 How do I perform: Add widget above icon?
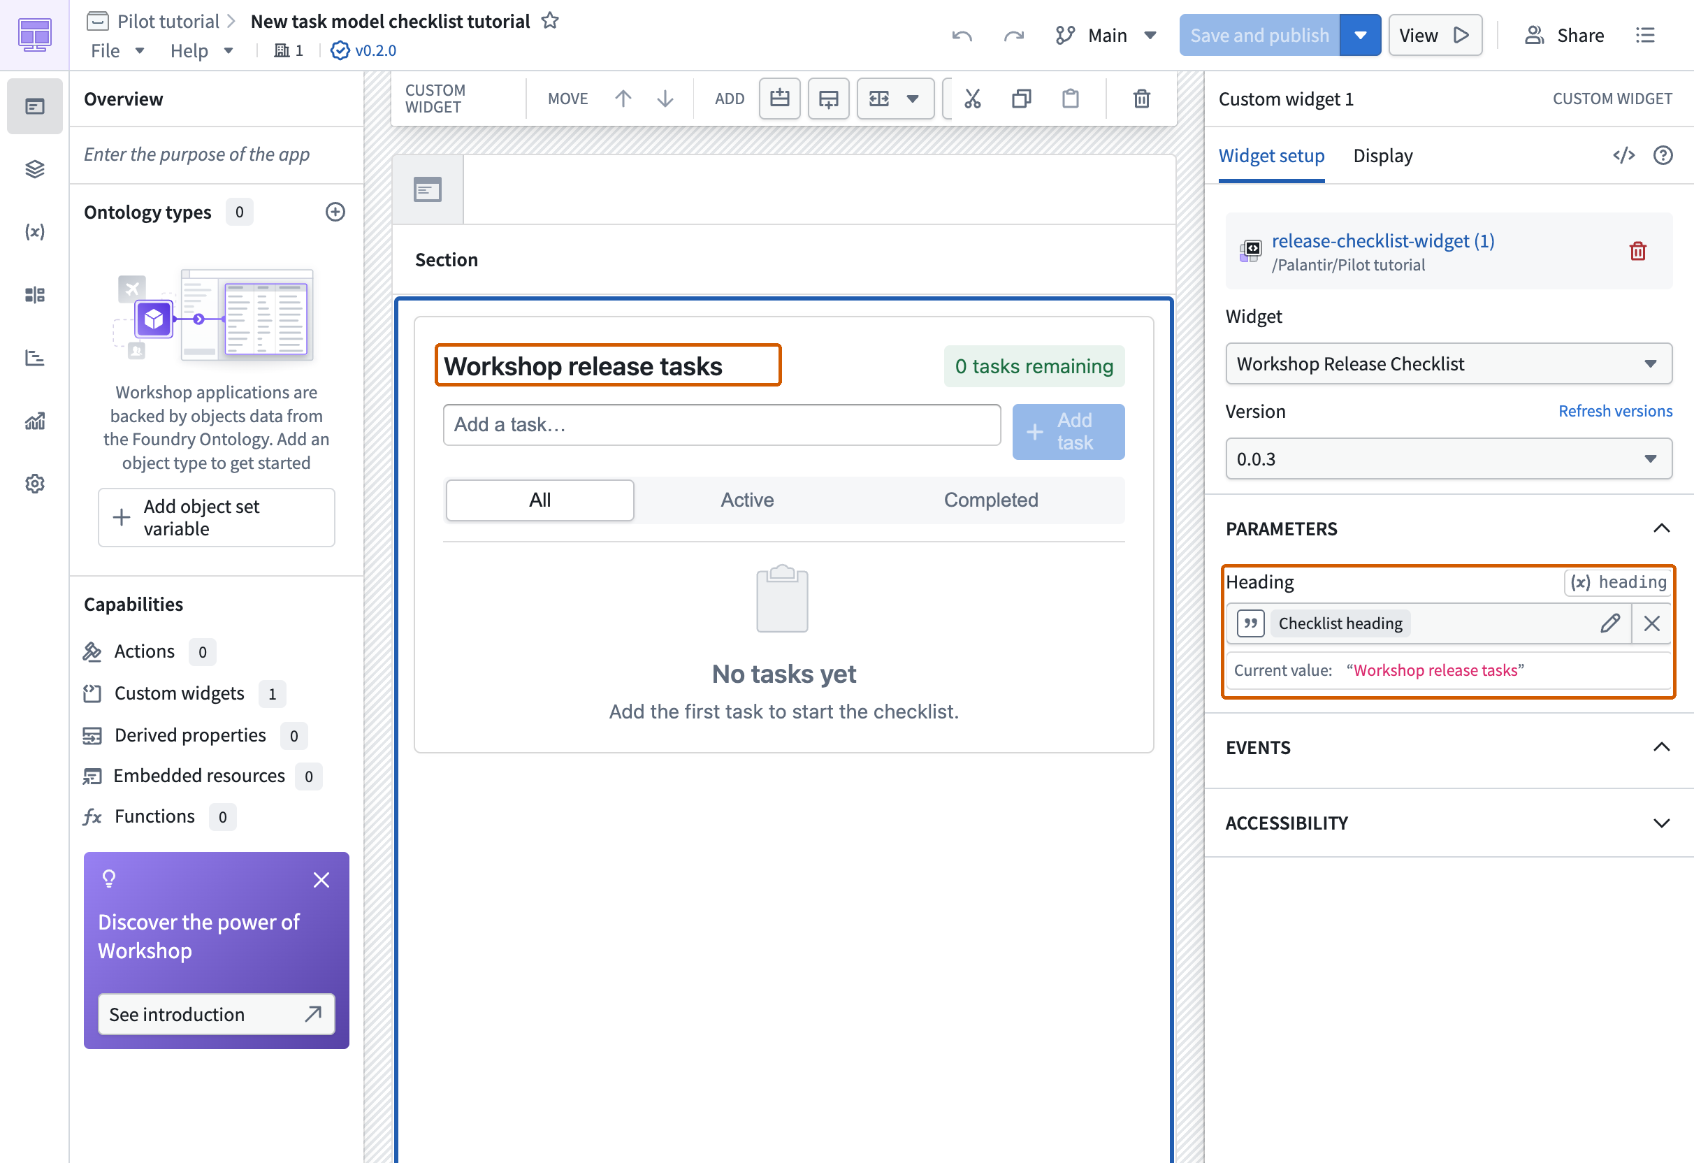click(x=779, y=99)
